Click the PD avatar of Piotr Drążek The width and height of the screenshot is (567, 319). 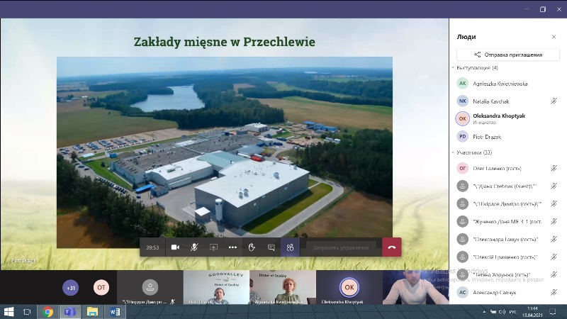click(x=463, y=137)
